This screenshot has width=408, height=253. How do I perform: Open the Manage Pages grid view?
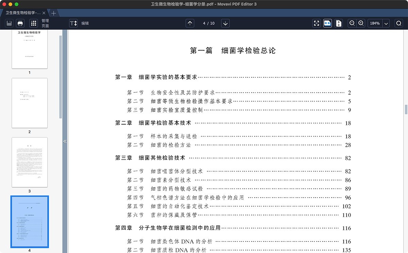point(33,23)
